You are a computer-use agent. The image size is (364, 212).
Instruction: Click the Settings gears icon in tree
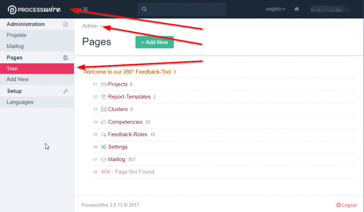[104, 147]
